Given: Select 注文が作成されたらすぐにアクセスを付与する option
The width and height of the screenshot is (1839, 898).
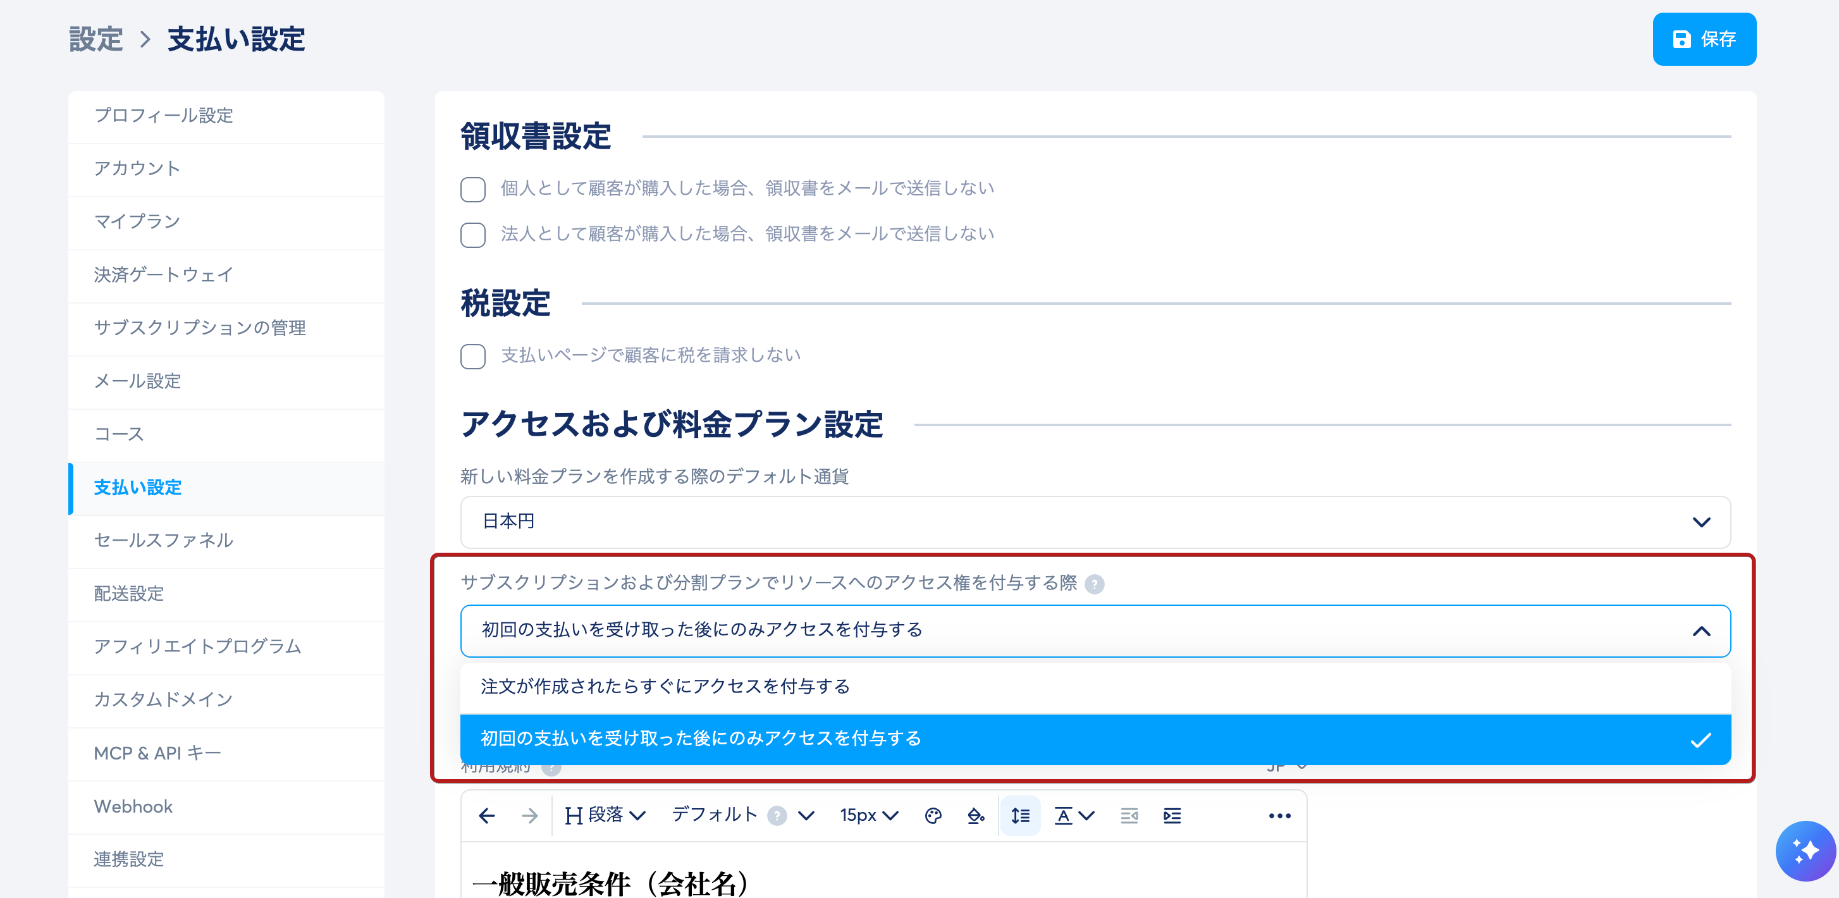Looking at the screenshot, I should tap(1095, 687).
